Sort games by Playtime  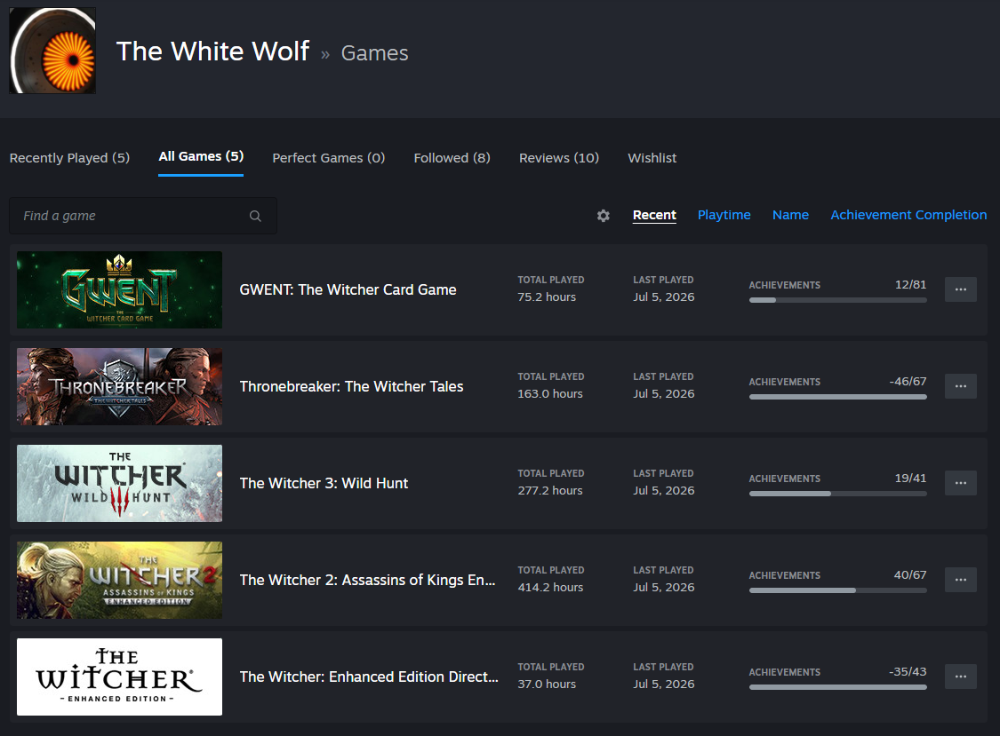pos(724,216)
